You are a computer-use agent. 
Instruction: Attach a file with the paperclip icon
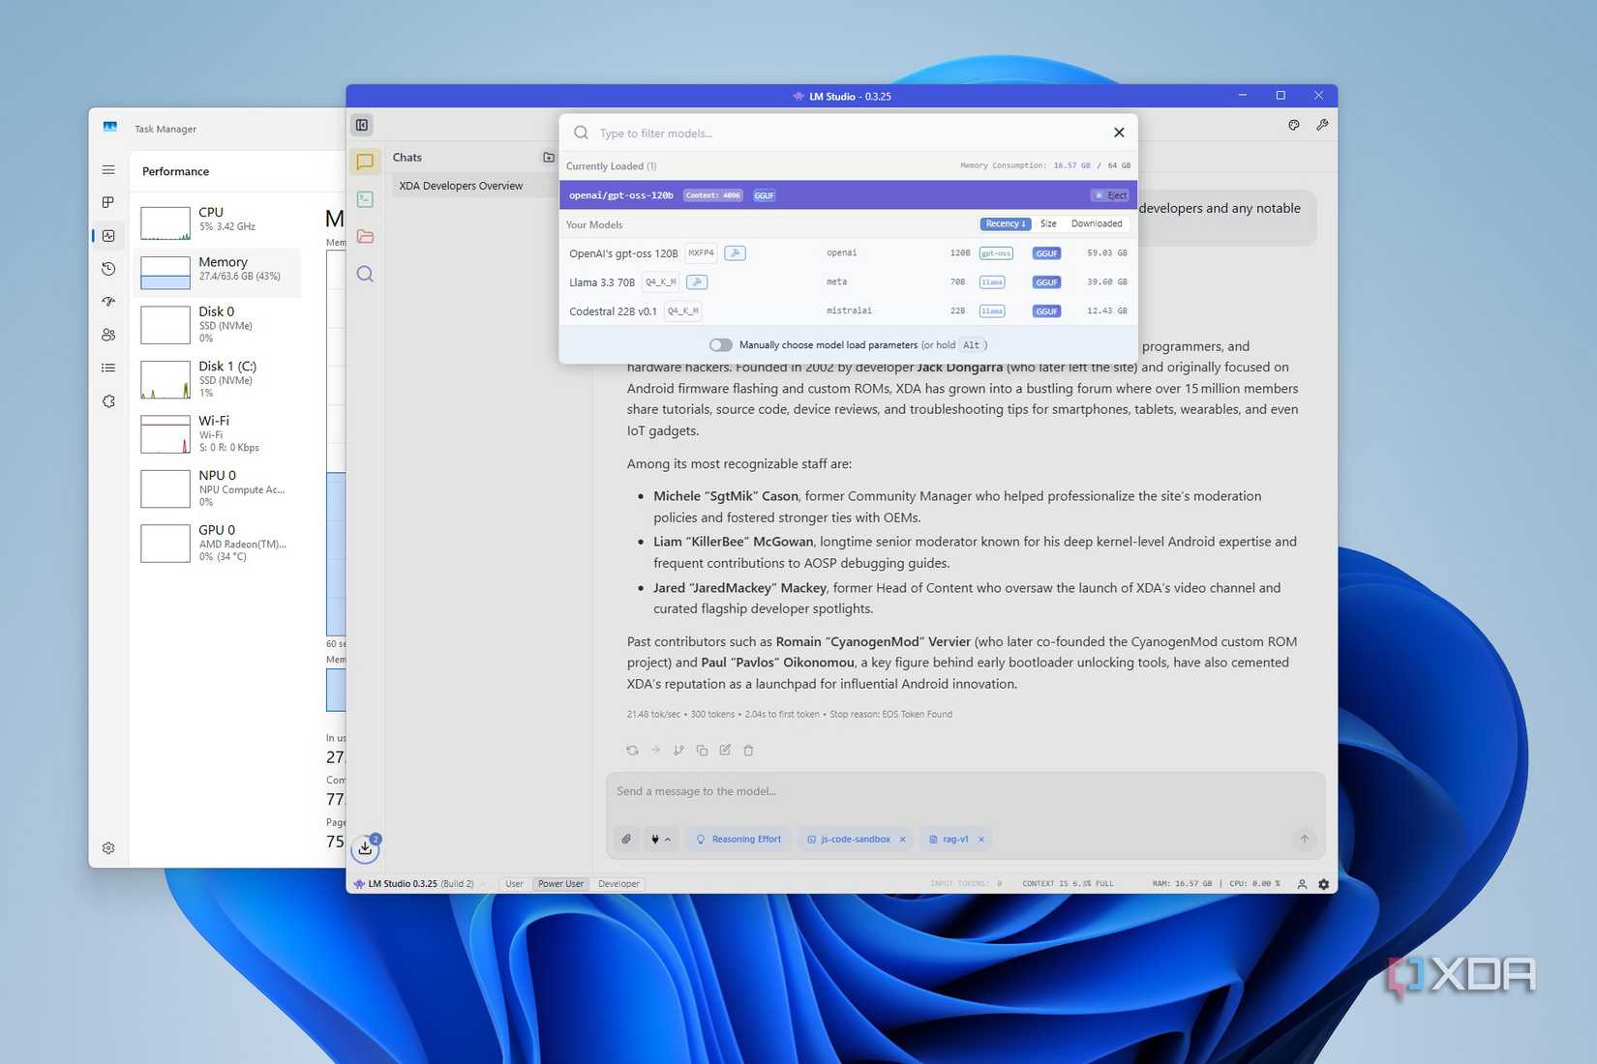coord(626,839)
